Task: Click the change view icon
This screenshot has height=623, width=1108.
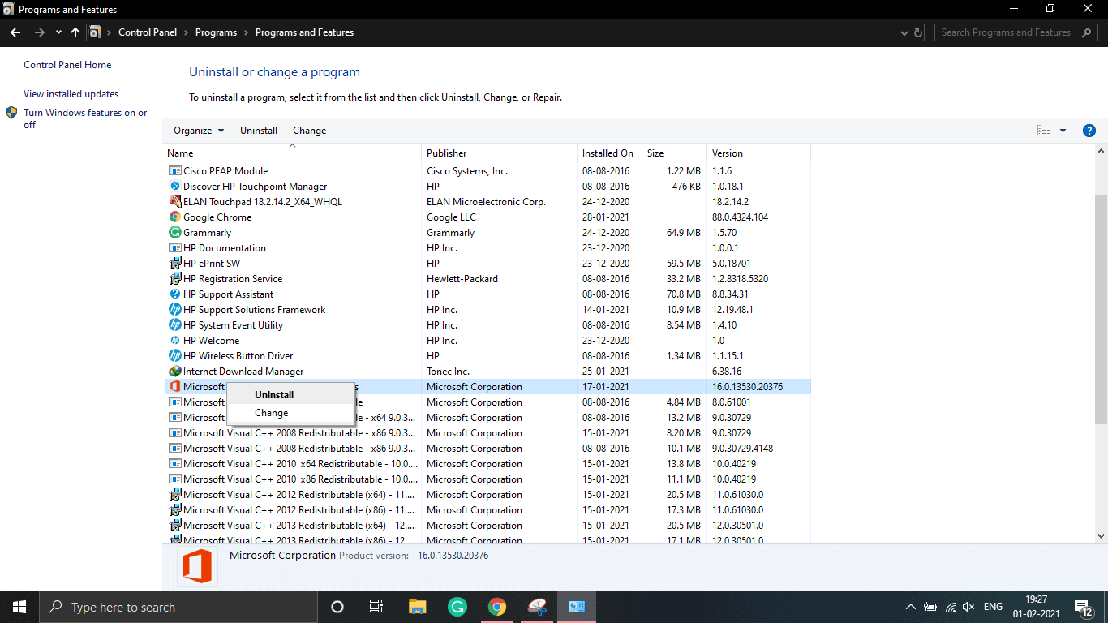Action: click(x=1044, y=131)
